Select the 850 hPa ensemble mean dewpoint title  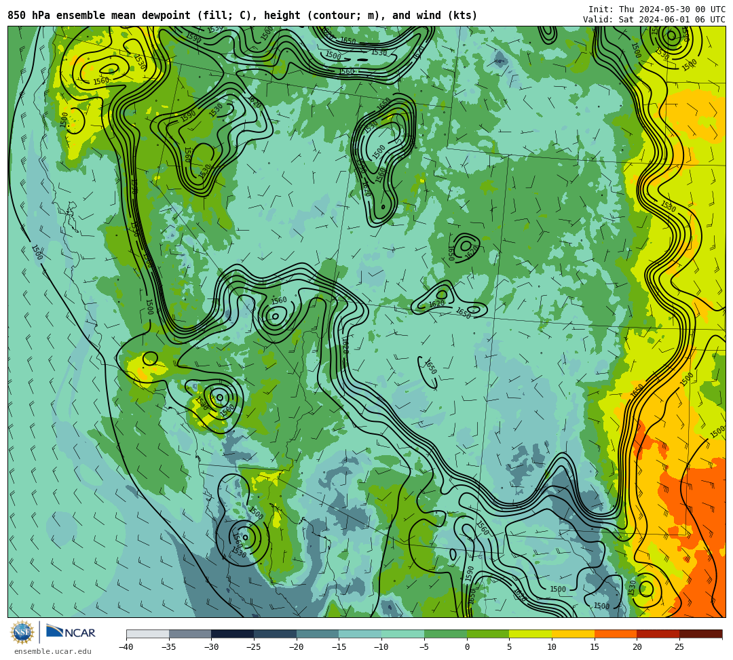coord(242,16)
